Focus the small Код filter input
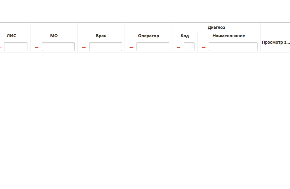Image resolution: width=290 pixels, height=189 pixels. tap(189, 47)
